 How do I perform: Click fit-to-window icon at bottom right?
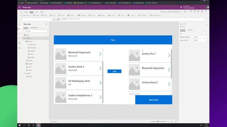(x=176, y=121)
